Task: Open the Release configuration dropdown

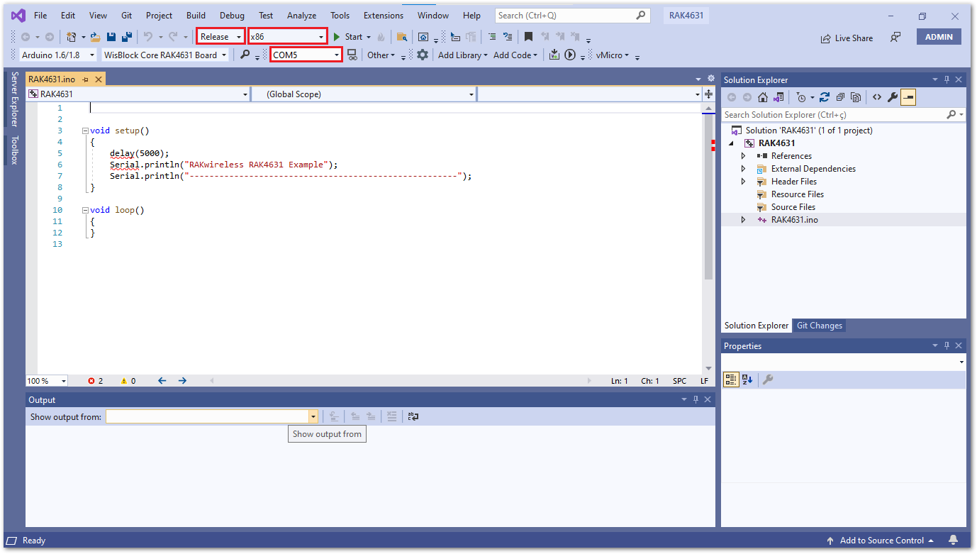Action: pyautogui.click(x=220, y=36)
